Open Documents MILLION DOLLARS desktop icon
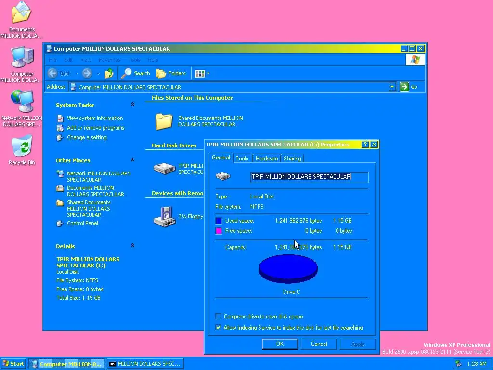This screenshot has width=493, height=370. 21,19
